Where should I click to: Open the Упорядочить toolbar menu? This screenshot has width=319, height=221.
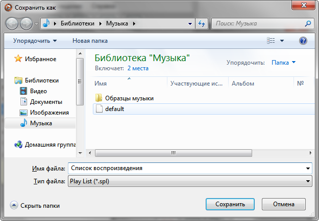point(35,41)
